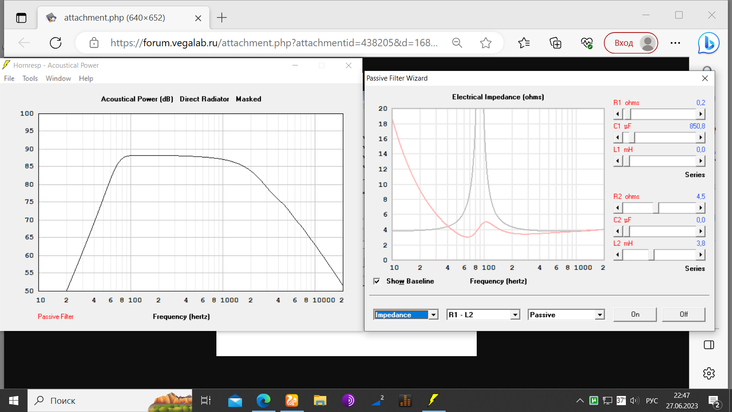Increase R1 ohms with right arrow
The image size is (732, 412).
[700, 114]
